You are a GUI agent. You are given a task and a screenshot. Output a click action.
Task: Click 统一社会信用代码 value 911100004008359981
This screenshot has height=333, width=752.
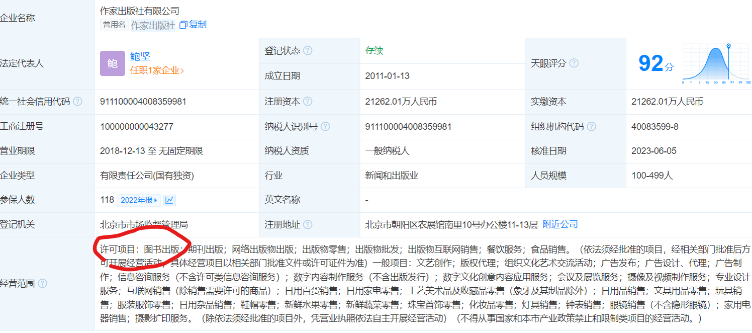click(x=143, y=102)
